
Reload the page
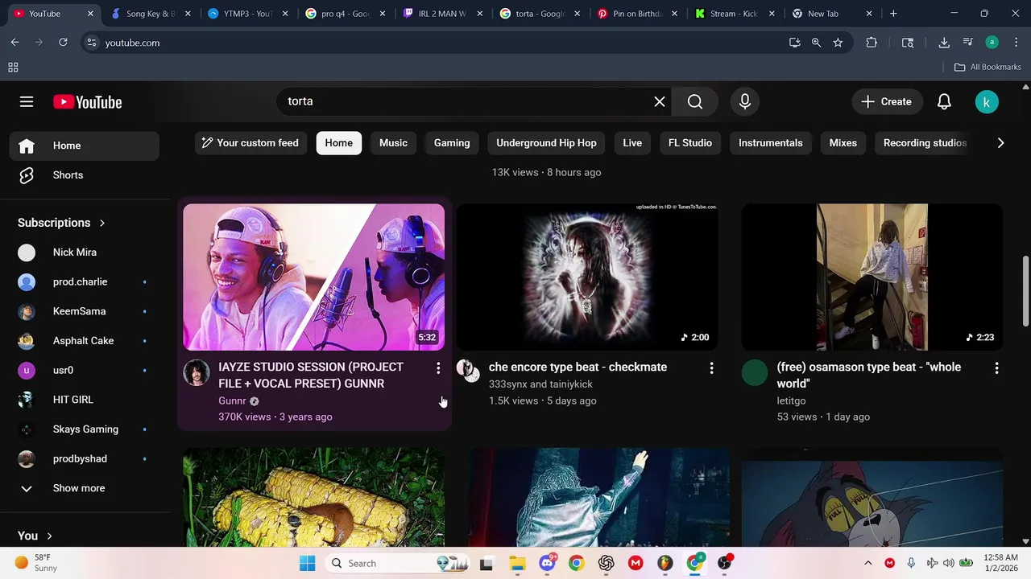point(63,43)
